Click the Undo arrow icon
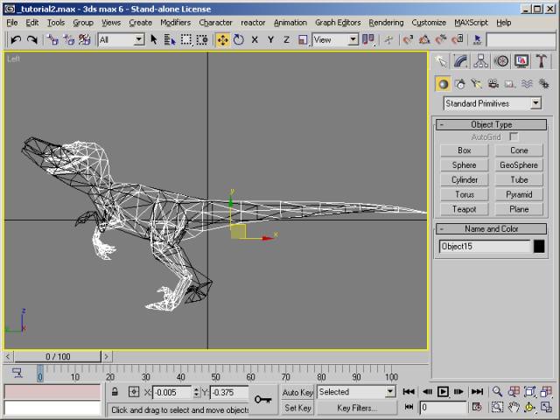Screen dimensions: 560x420 click(17, 39)
